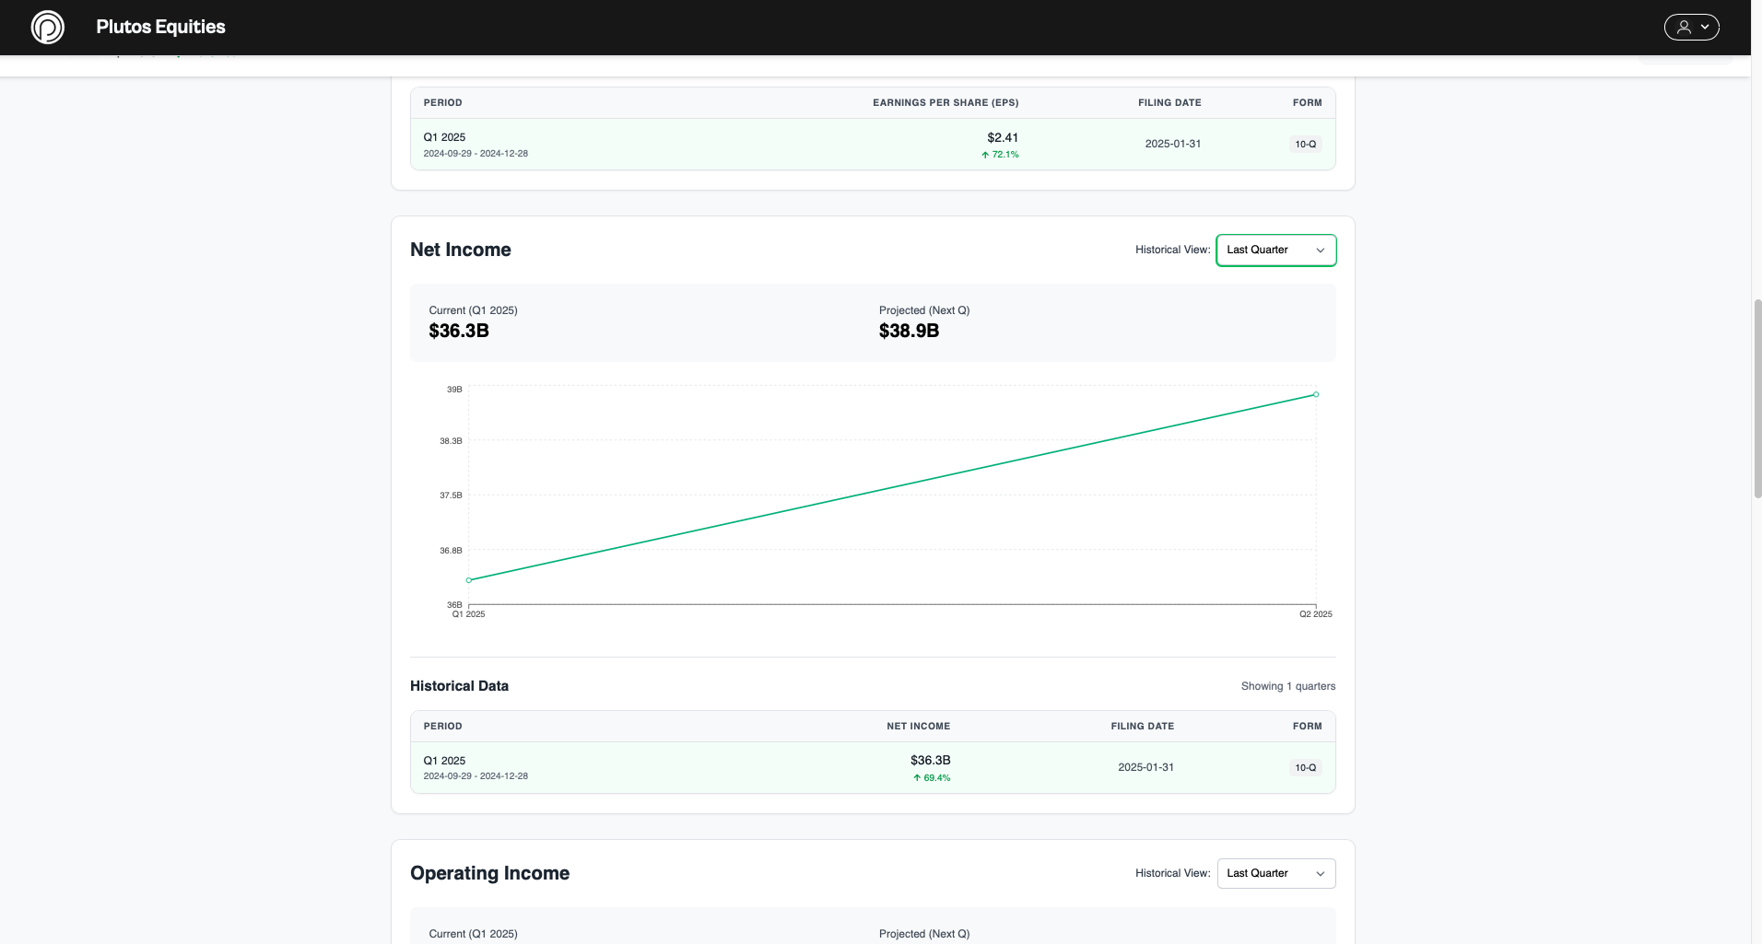Click the up arrow next to 69.4%
The image size is (1762, 944).
click(915, 777)
